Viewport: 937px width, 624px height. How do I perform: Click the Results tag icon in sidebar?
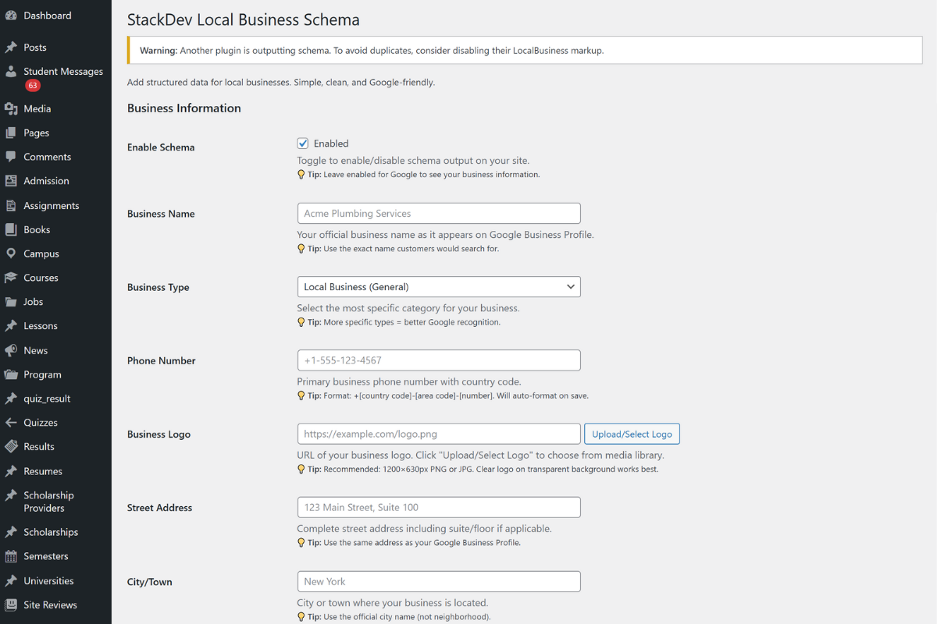tap(11, 447)
